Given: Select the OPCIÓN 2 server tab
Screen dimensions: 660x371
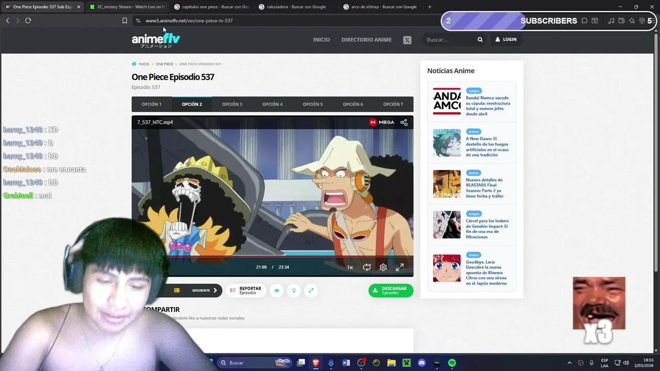Looking at the screenshot, I should coord(192,104).
